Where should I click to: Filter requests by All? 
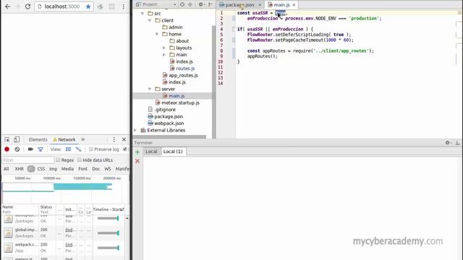click(x=7, y=169)
